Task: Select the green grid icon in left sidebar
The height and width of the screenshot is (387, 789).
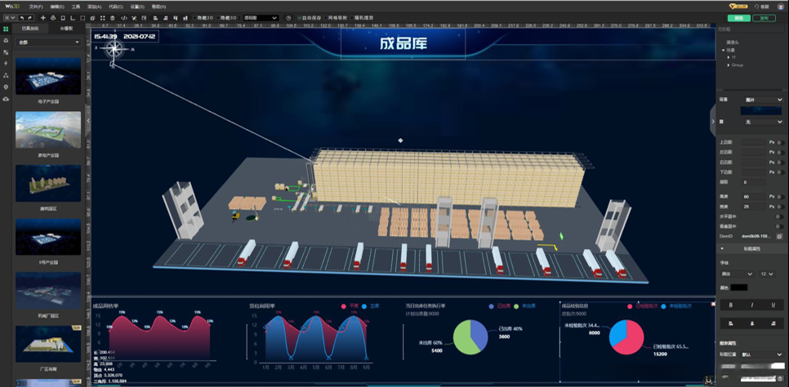Action: point(6,29)
